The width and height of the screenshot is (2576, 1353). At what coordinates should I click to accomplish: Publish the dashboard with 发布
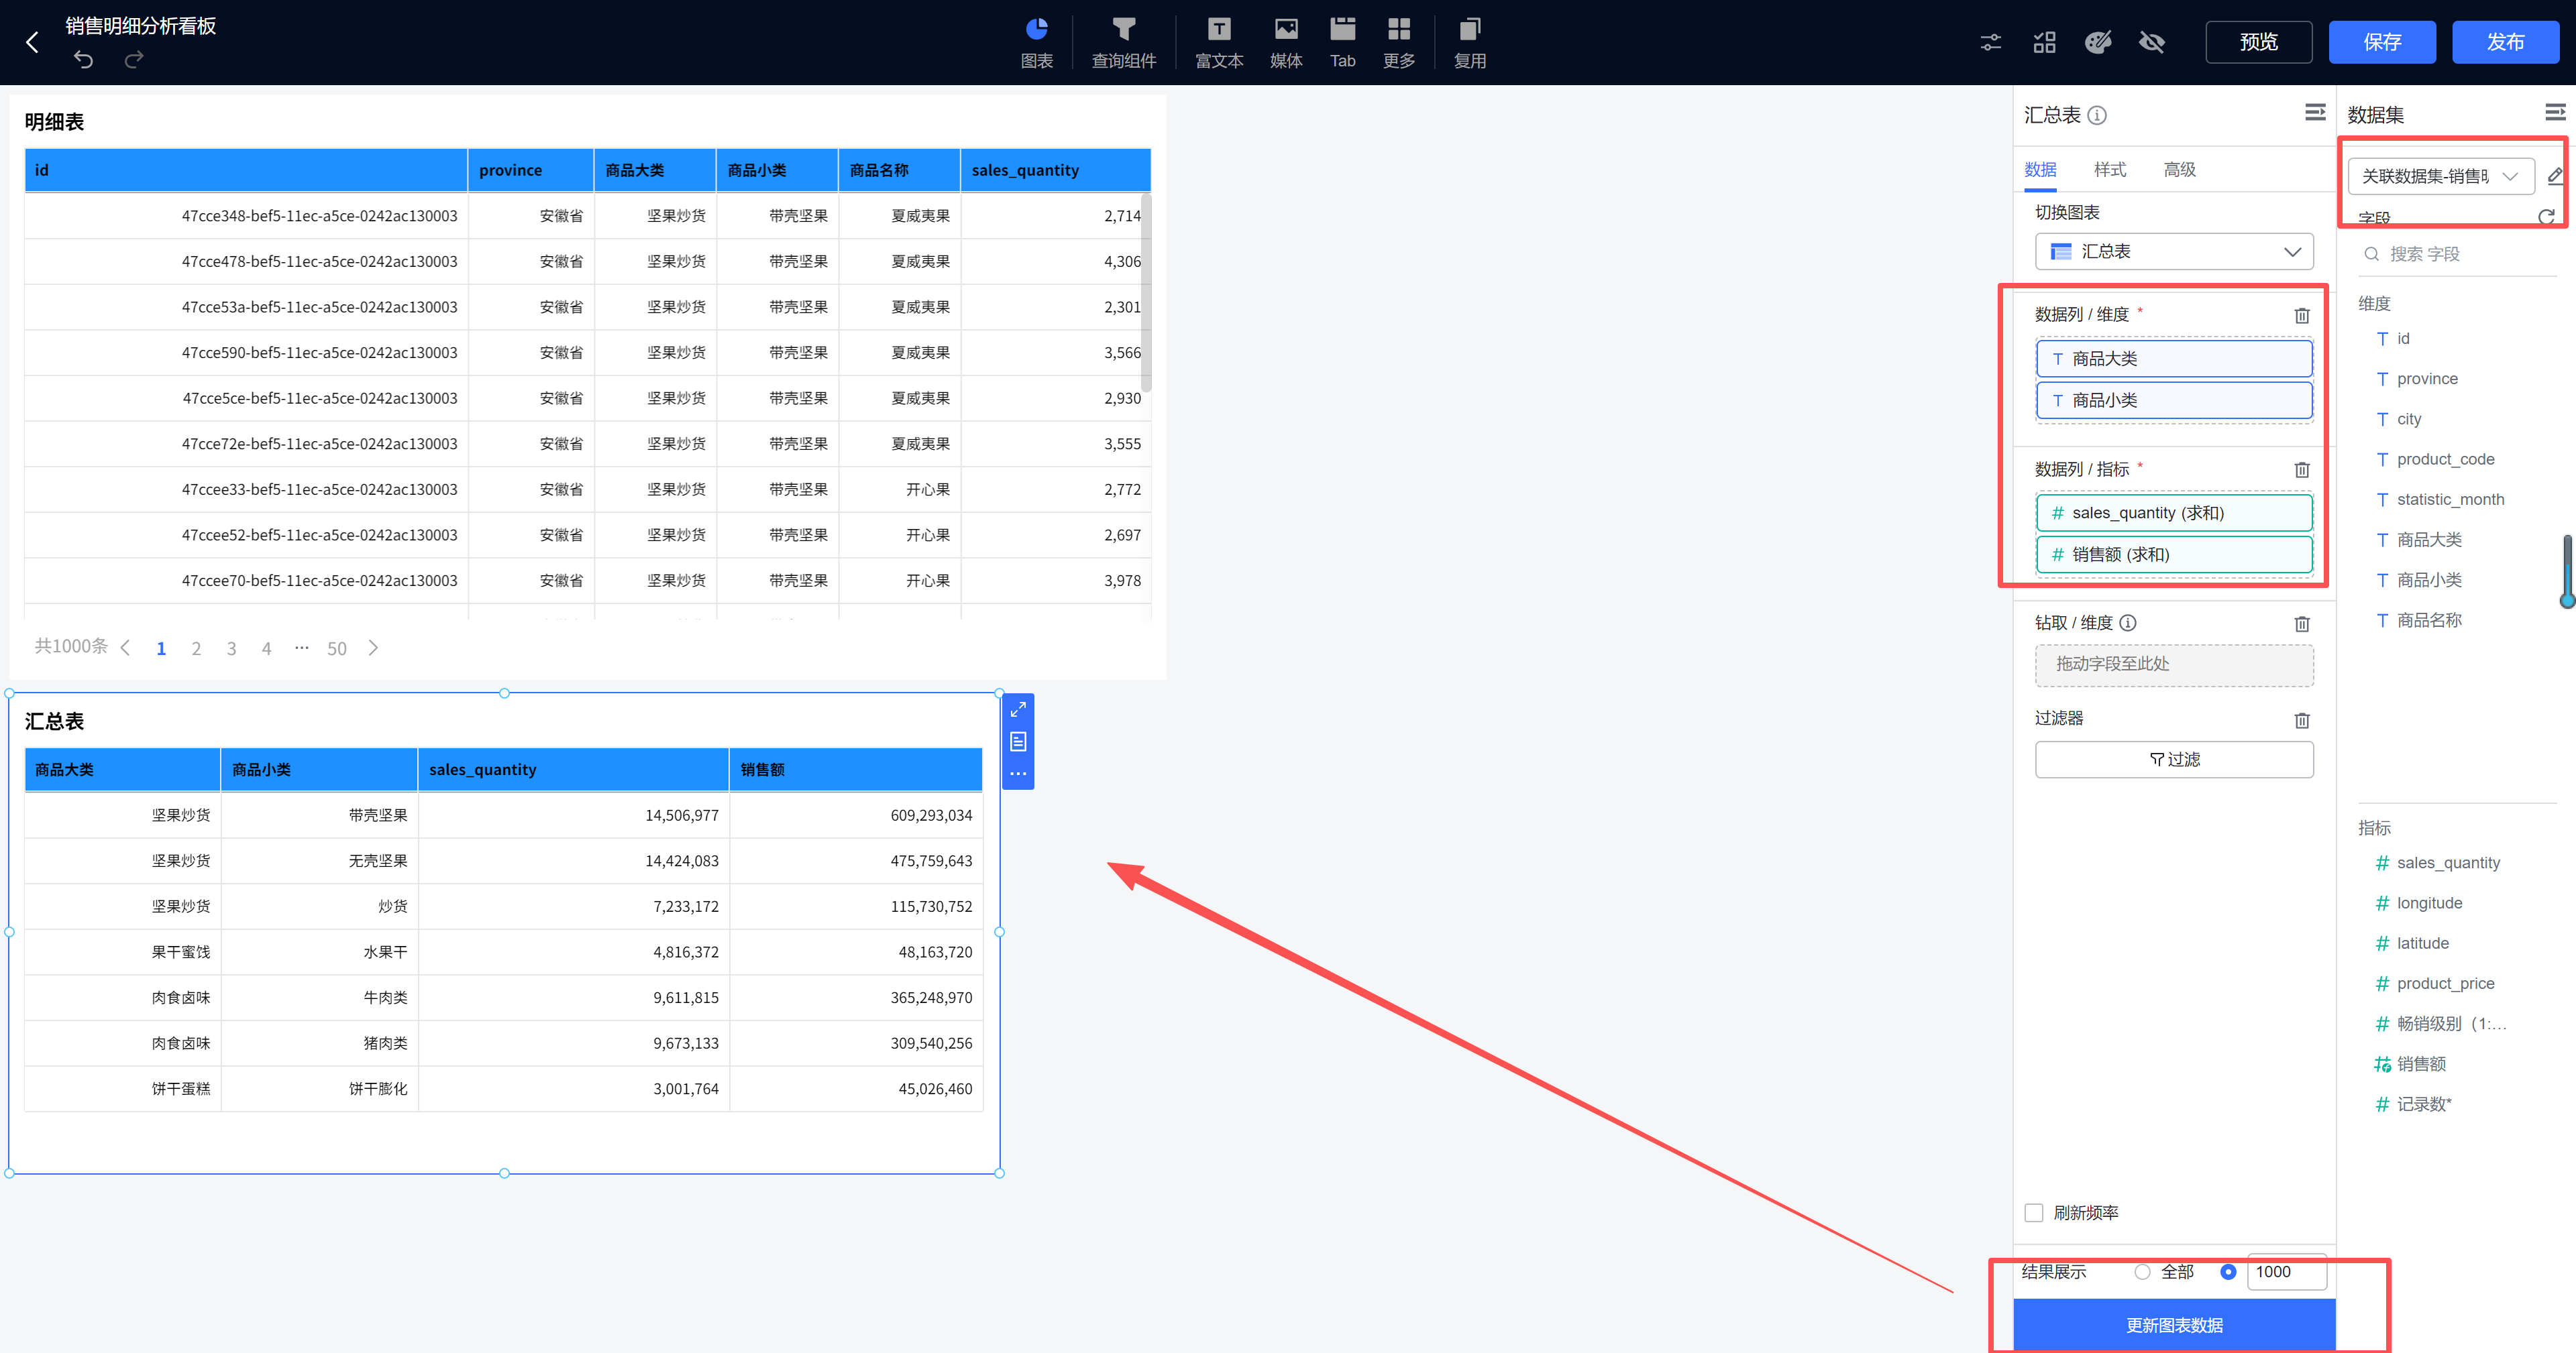[x=2505, y=42]
